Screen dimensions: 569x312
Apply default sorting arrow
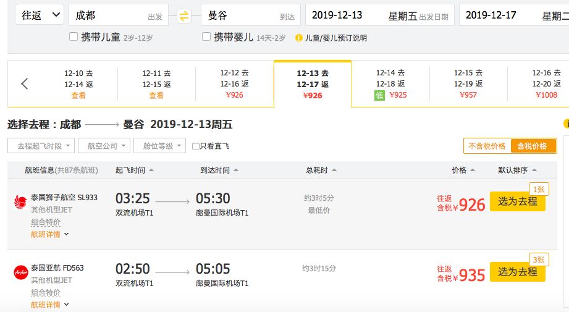(x=534, y=170)
